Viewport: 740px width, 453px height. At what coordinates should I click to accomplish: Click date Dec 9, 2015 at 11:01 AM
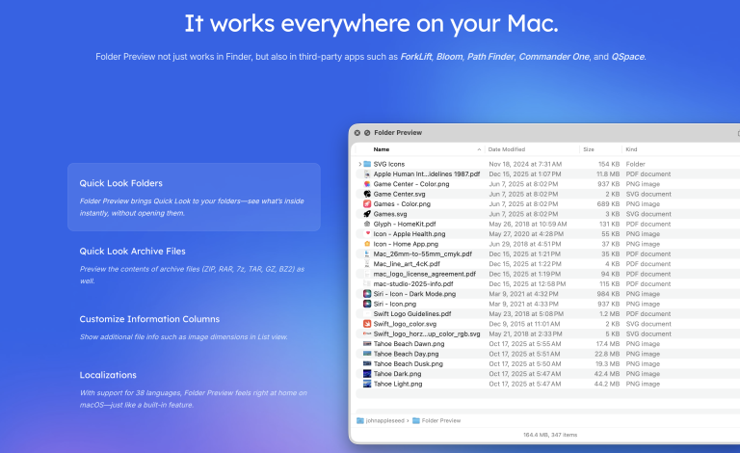(524, 324)
